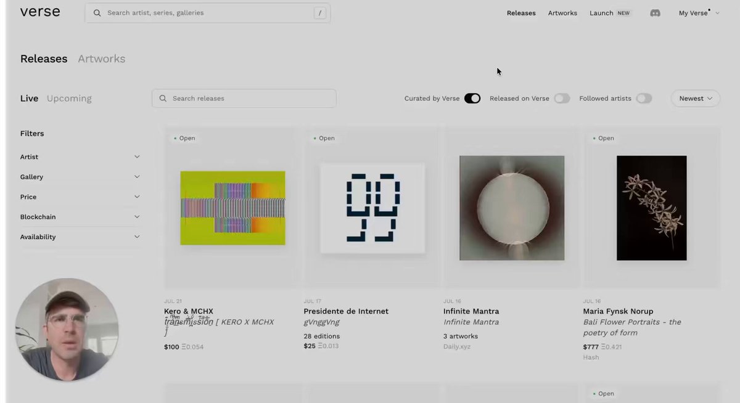Image resolution: width=740 pixels, height=403 pixels.
Task: Click the 28 editions text
Action: pos(322,336)
